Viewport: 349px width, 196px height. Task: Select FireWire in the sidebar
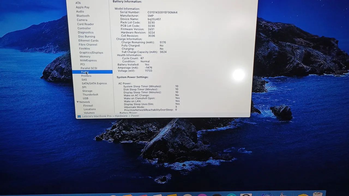[85, 49]
